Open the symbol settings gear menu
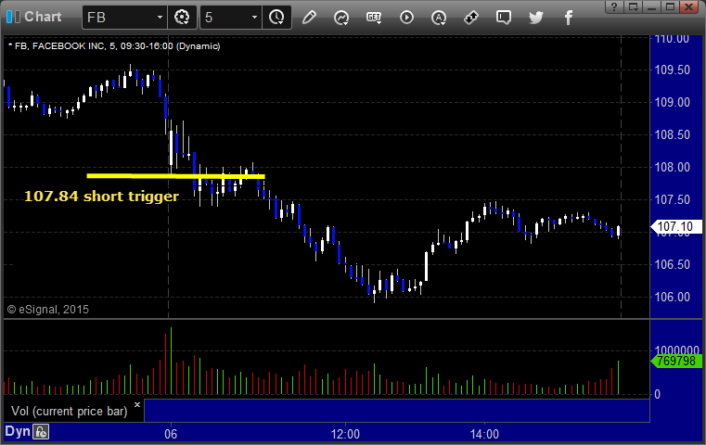The image size is (706, 445). pos(182,18)
